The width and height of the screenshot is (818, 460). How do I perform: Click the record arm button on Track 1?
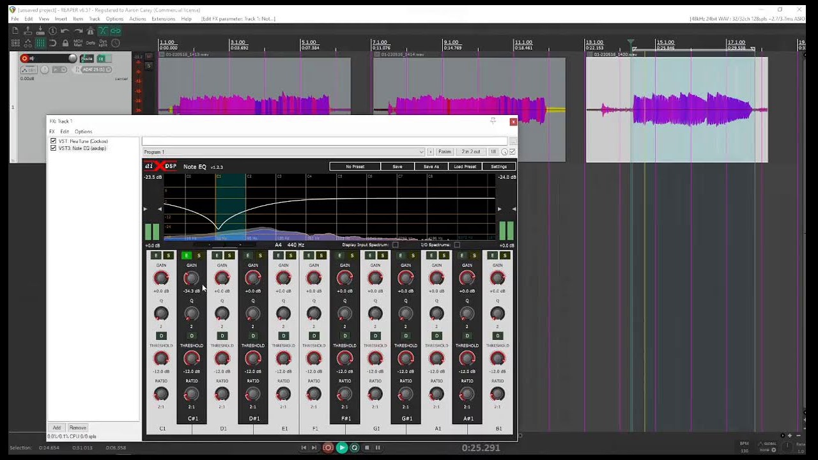[x=24, y=59]
